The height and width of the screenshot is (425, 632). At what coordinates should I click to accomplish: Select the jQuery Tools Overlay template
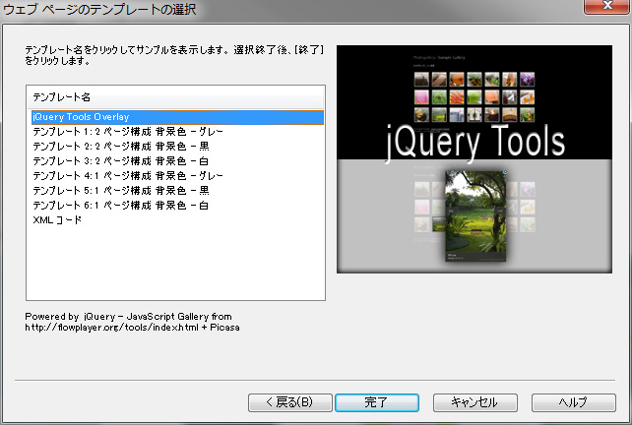click(x=177, y=117)
